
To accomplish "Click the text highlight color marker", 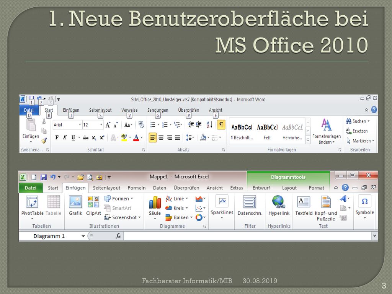I will pos(124,137).
